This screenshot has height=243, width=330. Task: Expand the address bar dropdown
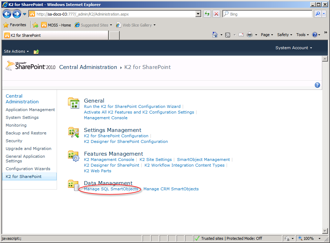coord(198,14)
